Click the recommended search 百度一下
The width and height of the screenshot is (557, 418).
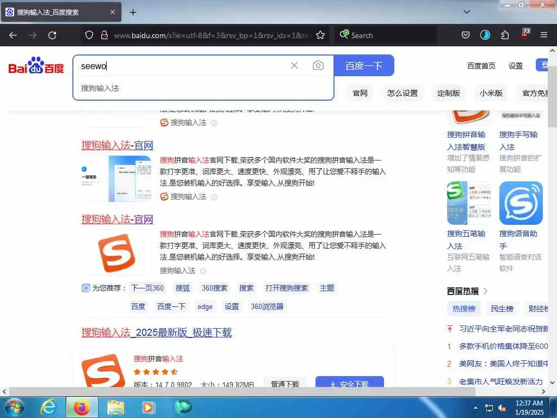tap(171, 306)
